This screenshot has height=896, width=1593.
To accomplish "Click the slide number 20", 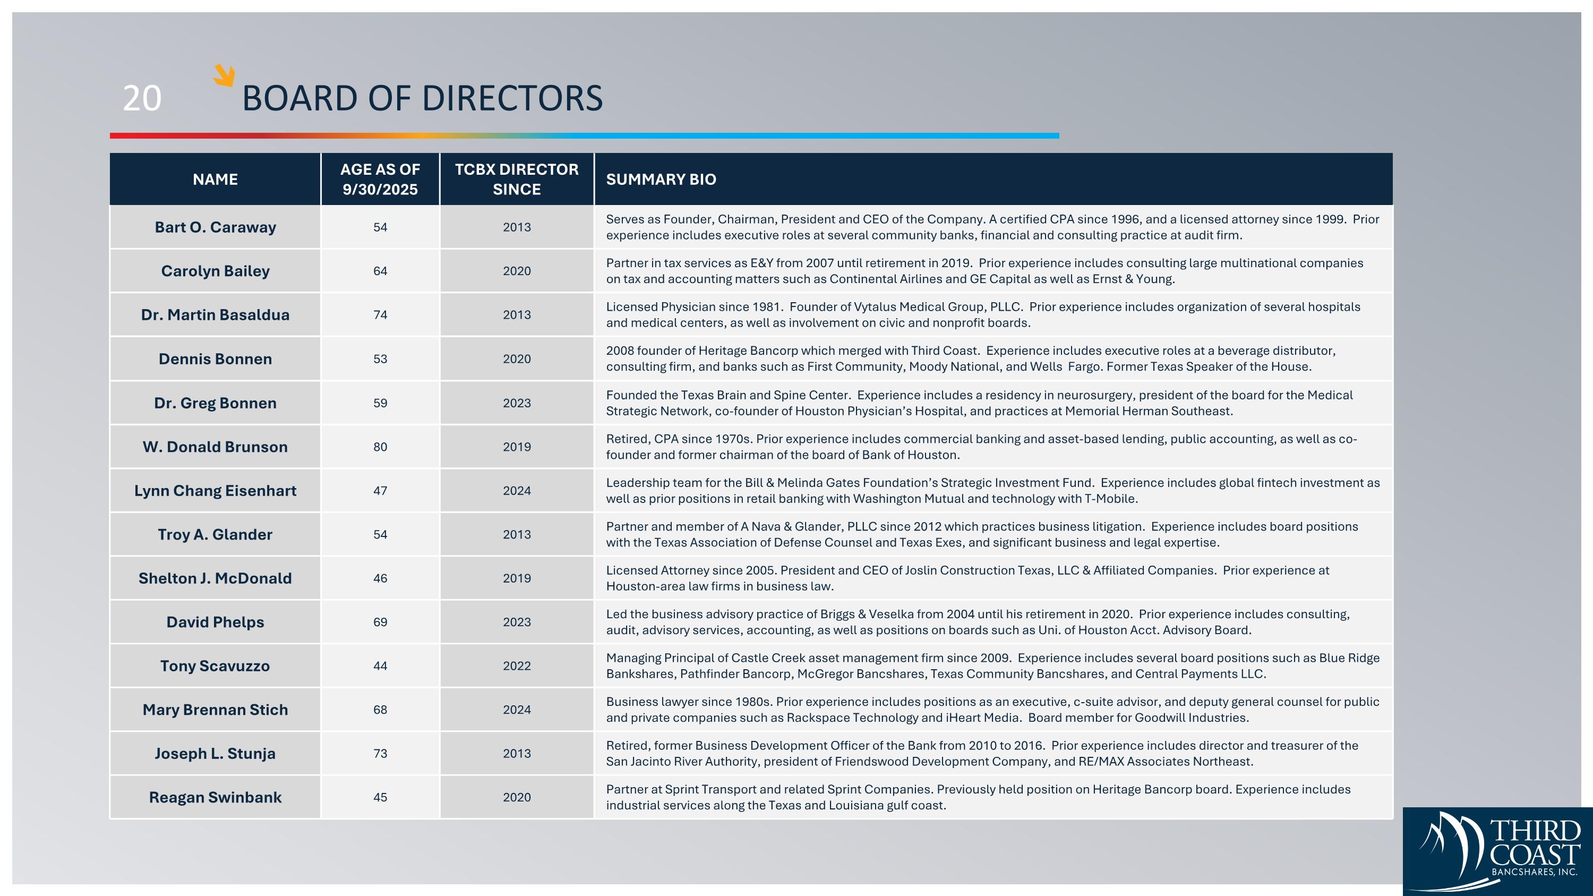I will 142,98.
